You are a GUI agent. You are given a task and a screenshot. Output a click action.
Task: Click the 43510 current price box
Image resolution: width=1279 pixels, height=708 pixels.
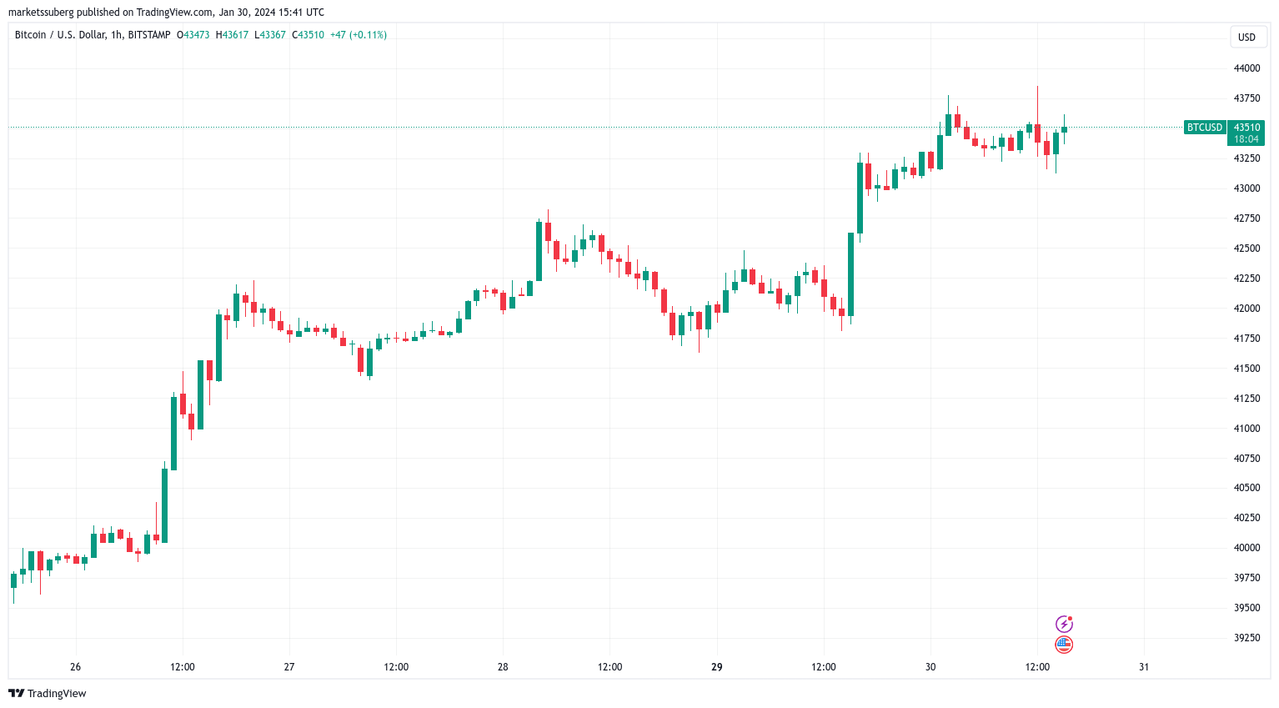click(1246, 128)
